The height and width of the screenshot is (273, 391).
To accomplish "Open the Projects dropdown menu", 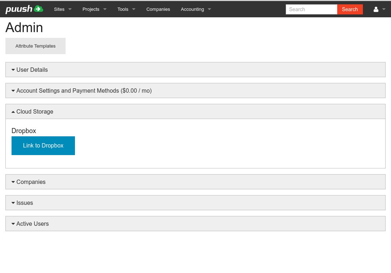I will [94, 9].
